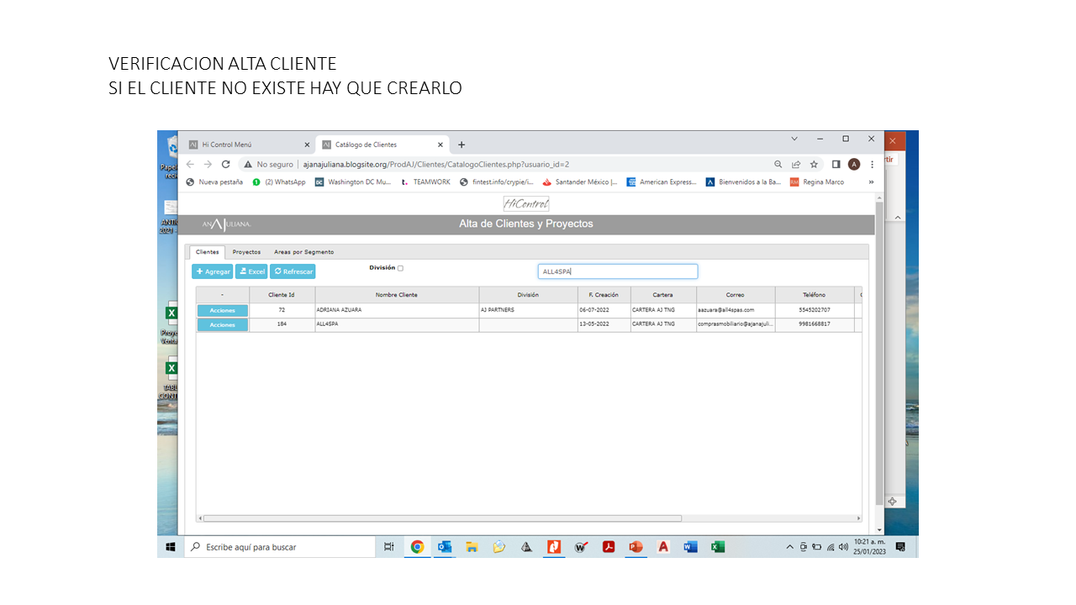Expand the bookmarks overflow chevron
1076x605 pixels.
[x=871, y=181]
